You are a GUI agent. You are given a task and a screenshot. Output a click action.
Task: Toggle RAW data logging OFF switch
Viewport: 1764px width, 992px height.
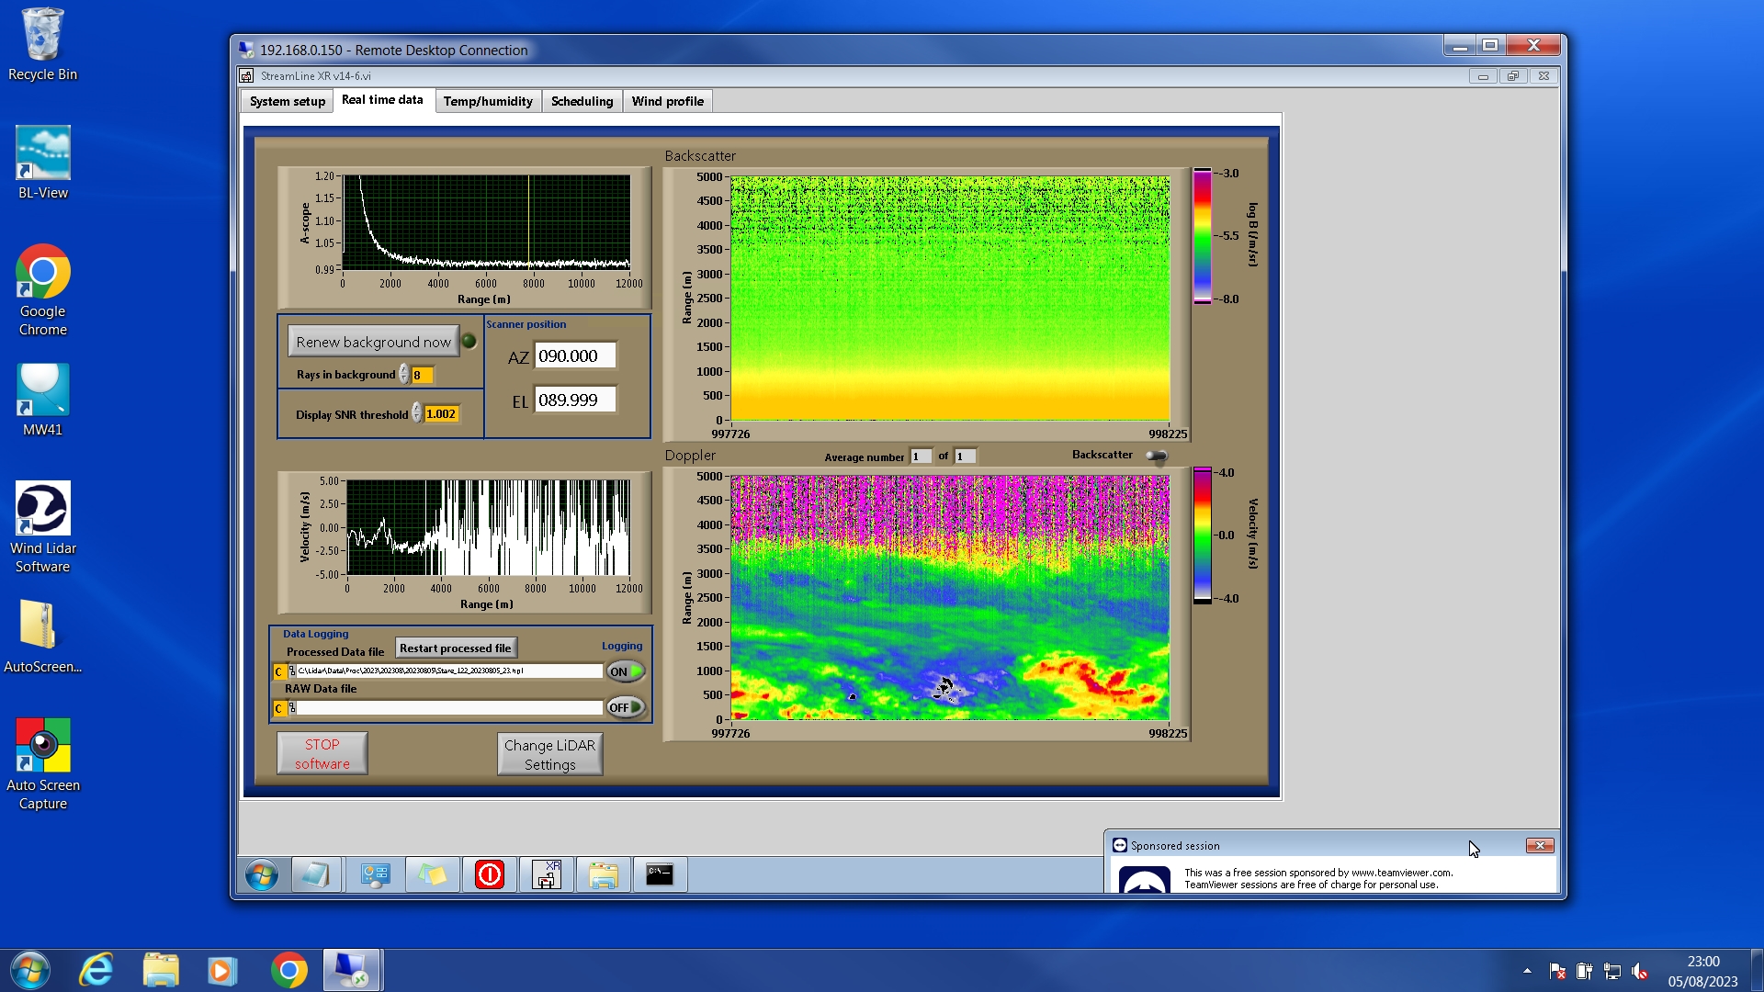tap(626, 707)
